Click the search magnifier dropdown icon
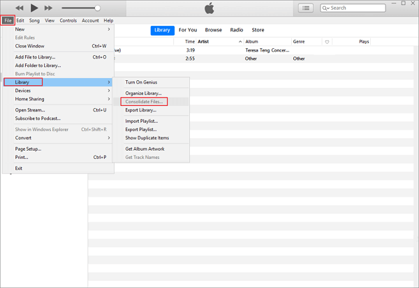The height and width of the screenshot is (288, 419). click(x=325, y=8)
